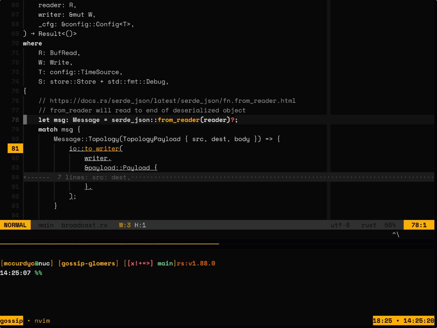437x328 pixels.
Task: Click 'gossip-glomers' directory in the shell prompt
Action: [88, 263]
